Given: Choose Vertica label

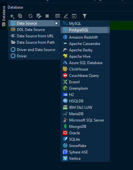Looking at the screenshot, I should 75,159.
